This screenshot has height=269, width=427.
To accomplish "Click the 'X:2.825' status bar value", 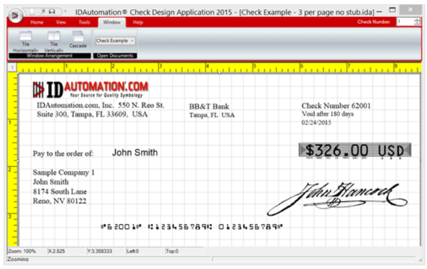I will pos(57,251).
